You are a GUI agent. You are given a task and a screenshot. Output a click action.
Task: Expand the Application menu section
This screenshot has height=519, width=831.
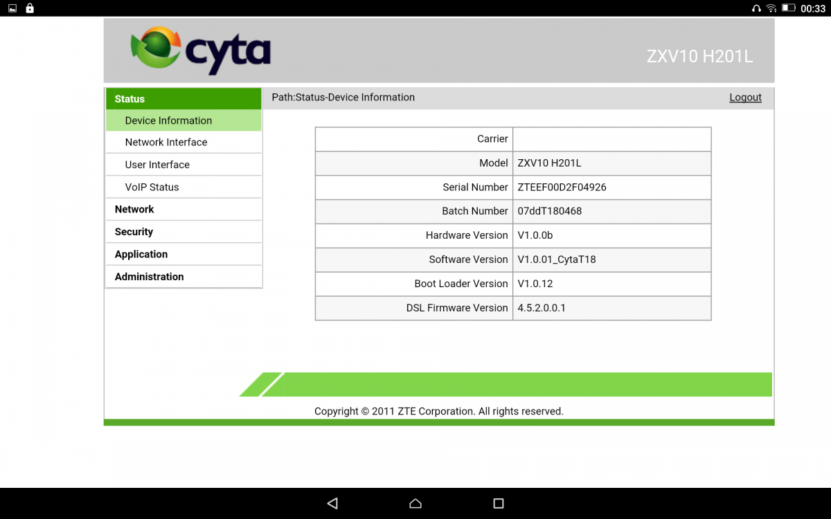pos(184,254)
